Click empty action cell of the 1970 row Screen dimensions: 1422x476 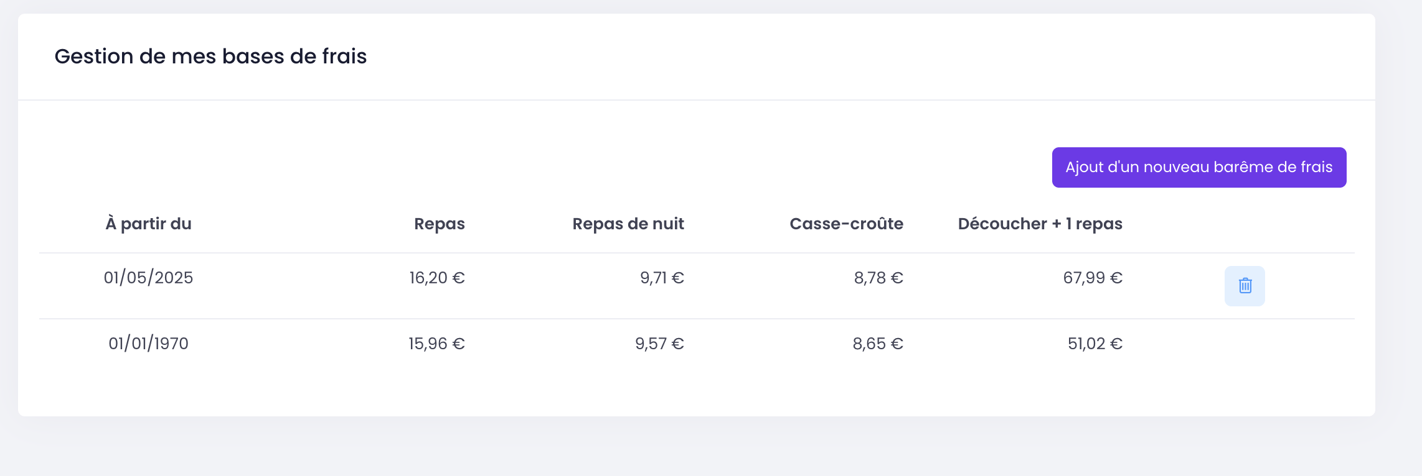1245,344
